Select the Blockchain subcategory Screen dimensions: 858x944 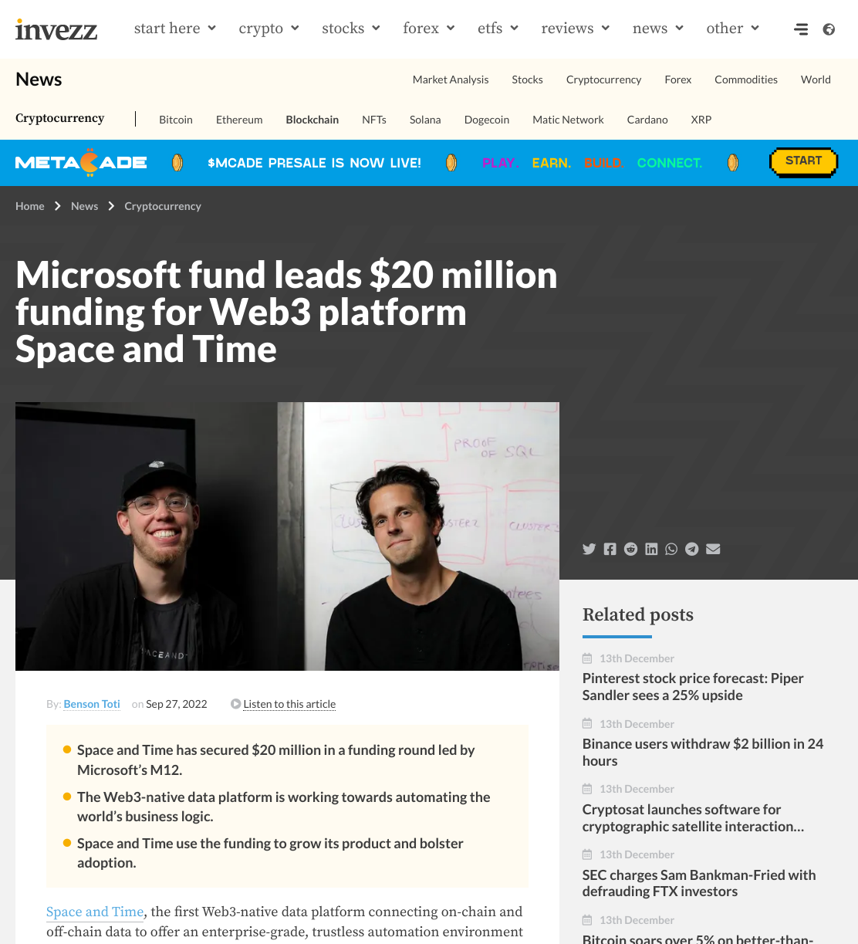pos(312,120)
